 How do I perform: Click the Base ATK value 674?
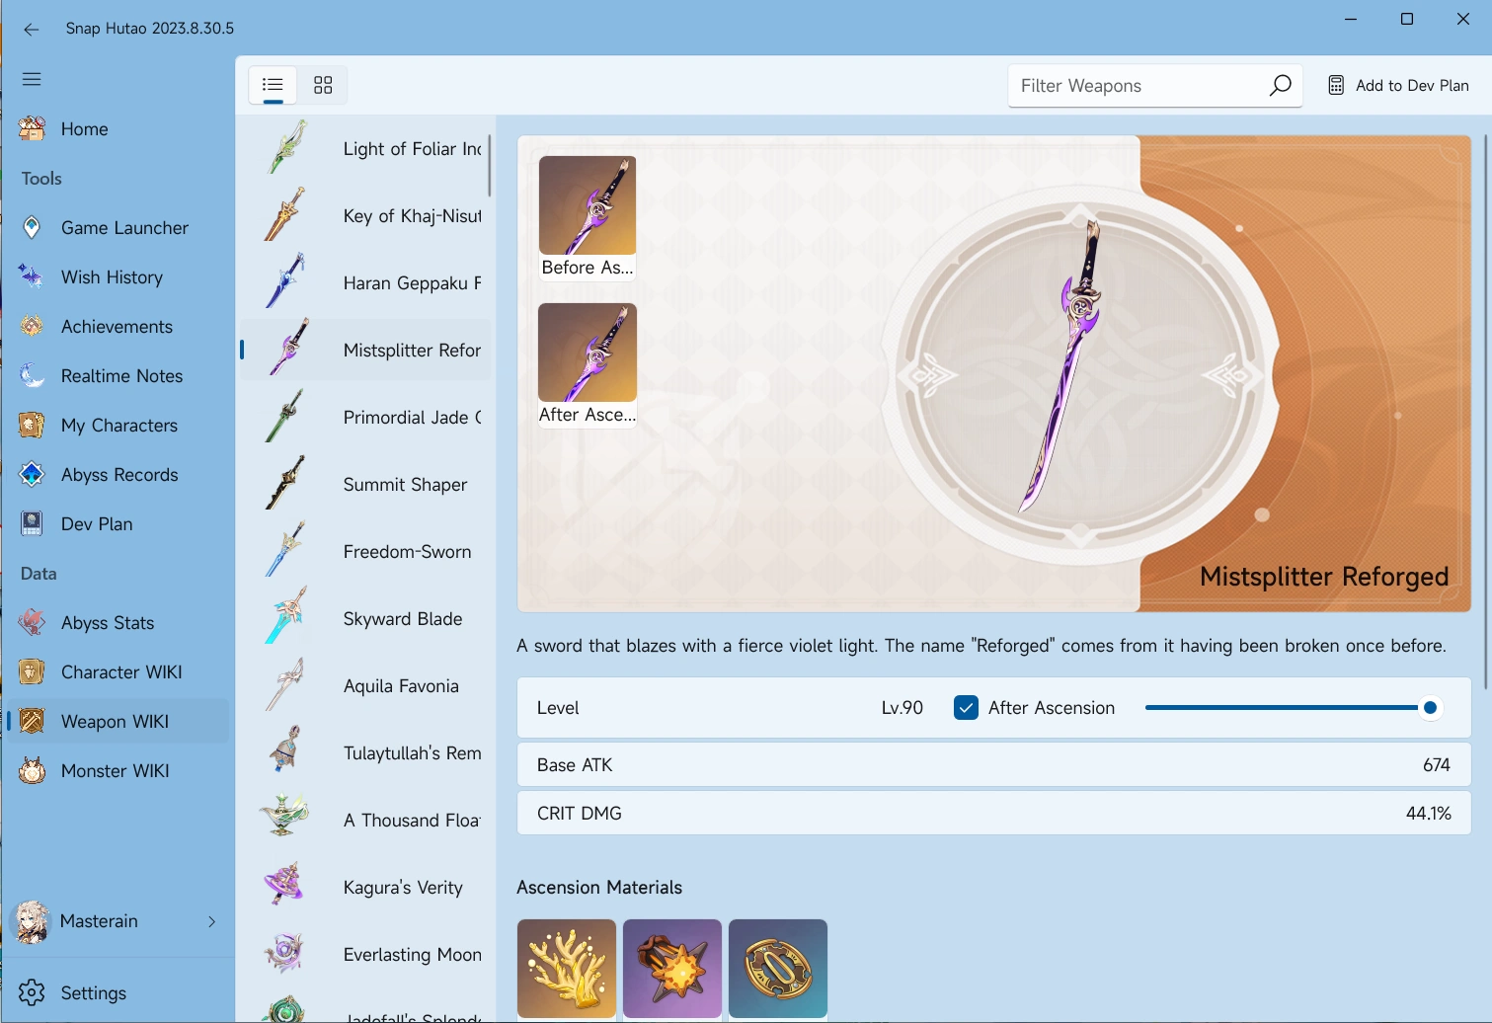tap(1437, 765)
